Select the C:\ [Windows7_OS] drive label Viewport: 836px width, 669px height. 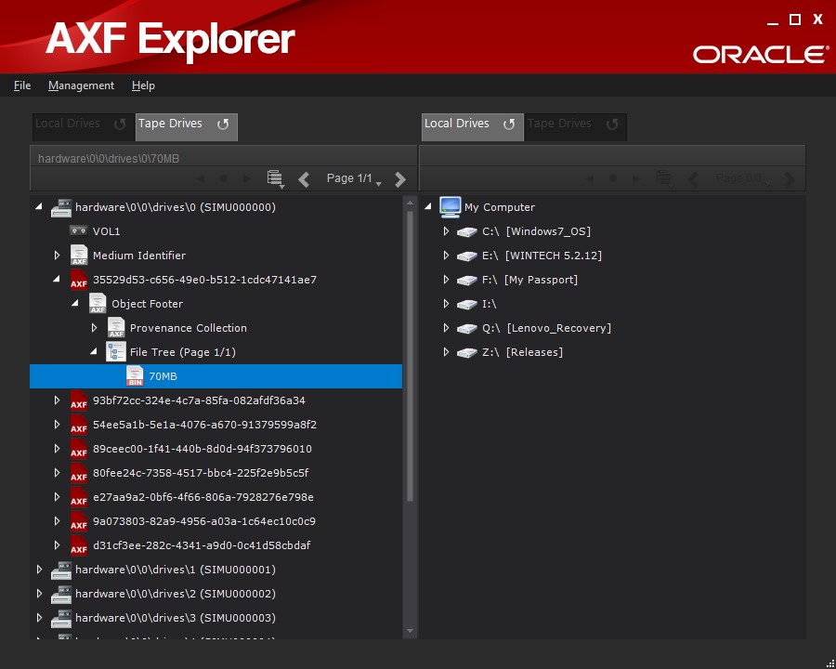coord(536,231)
